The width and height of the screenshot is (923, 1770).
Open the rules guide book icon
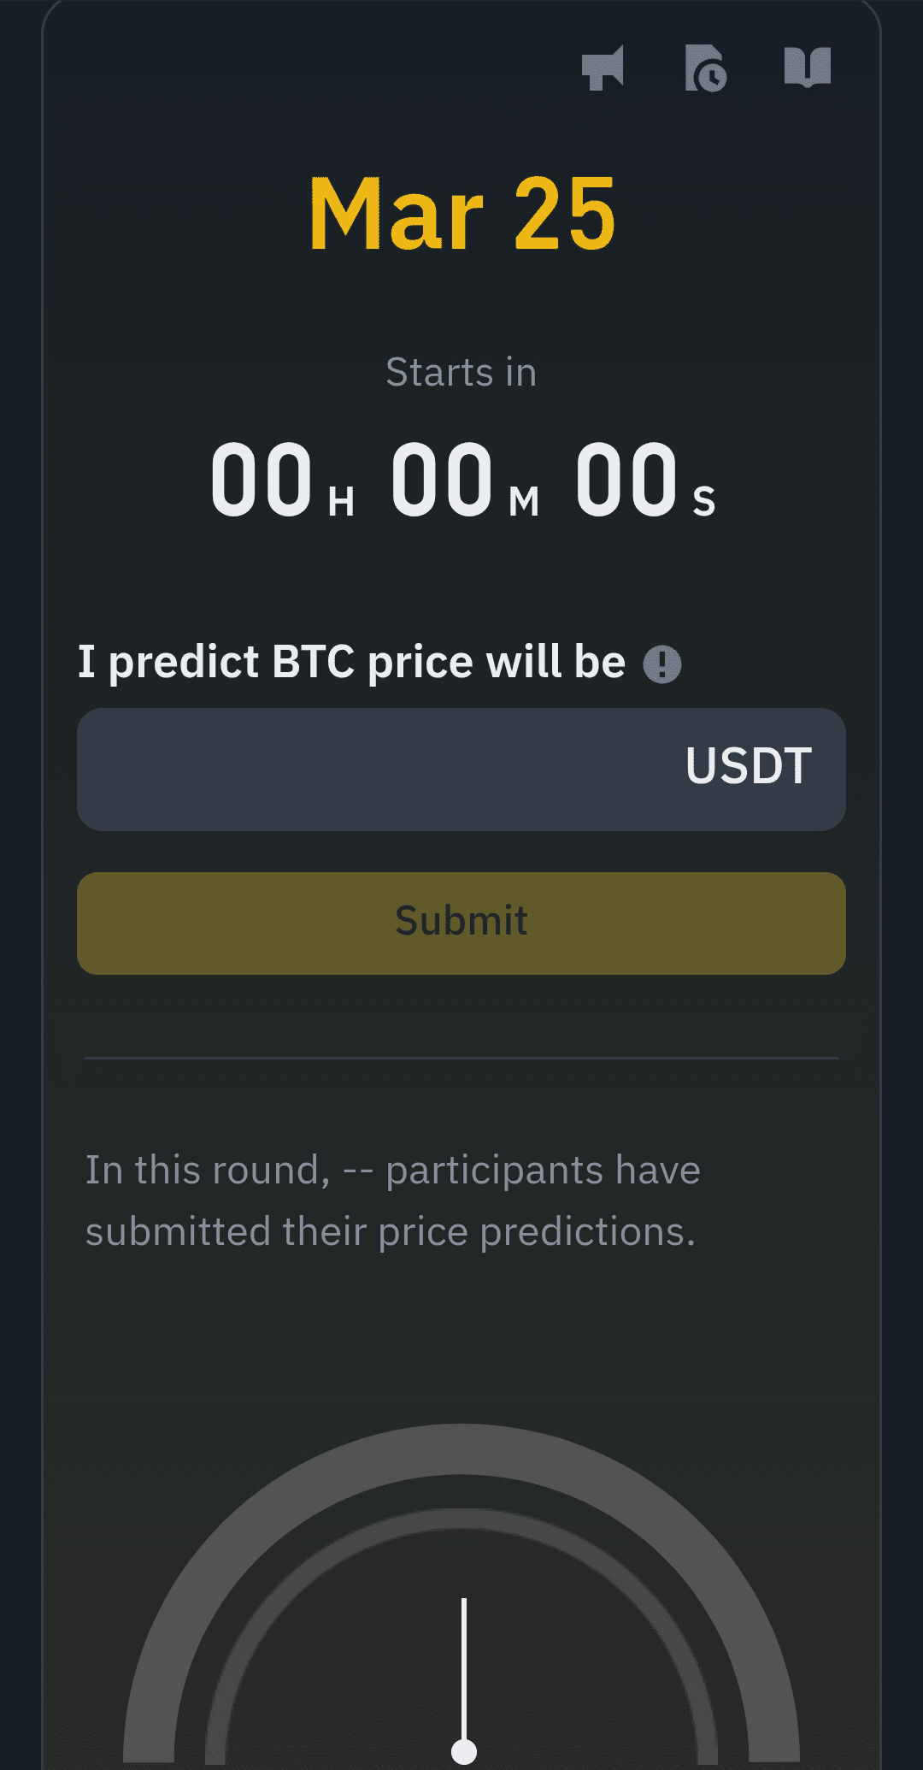(807, 67)
